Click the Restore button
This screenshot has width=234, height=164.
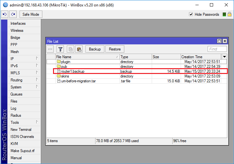(115, 49)
